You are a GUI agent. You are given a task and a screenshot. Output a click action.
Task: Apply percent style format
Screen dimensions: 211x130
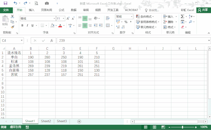click(126, 22)
